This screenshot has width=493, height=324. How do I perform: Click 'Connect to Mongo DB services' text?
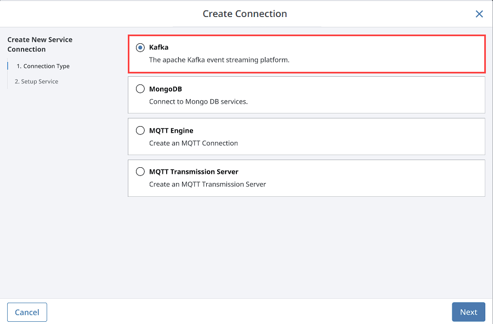click(199, 101)
